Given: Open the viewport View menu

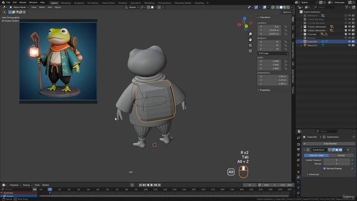Looking at the screenshot, I should (33, 7).
